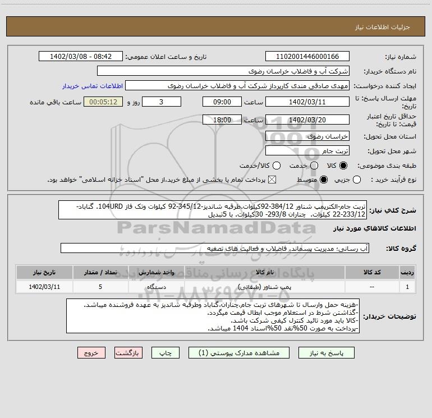Click the general need description text box

tap(213, 210)
